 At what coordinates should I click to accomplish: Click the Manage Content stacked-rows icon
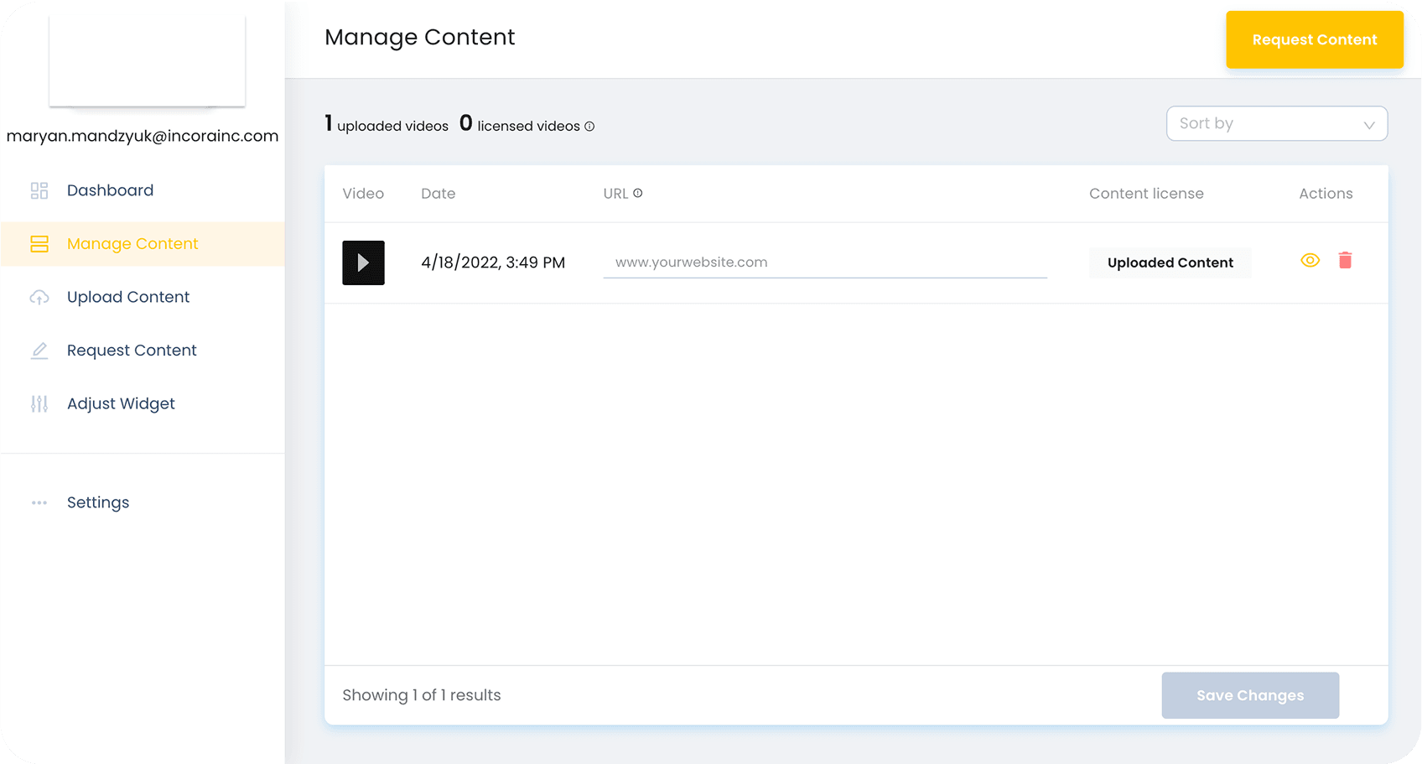pos(39,244)
